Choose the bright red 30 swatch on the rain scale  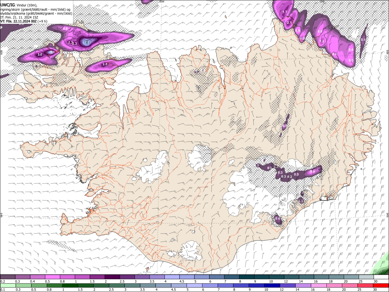[381, 285]
